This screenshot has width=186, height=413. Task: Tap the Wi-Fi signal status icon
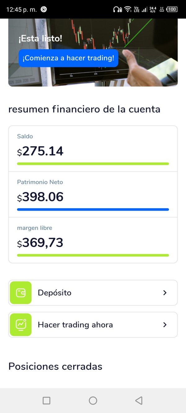tap(128, 9)
